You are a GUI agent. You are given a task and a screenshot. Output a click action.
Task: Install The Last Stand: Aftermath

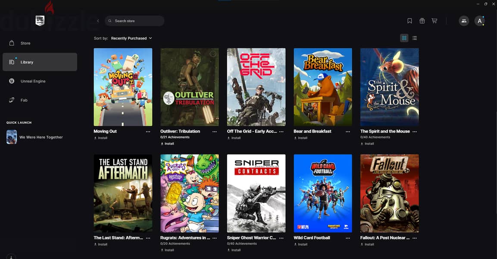[x=101, y=244]
